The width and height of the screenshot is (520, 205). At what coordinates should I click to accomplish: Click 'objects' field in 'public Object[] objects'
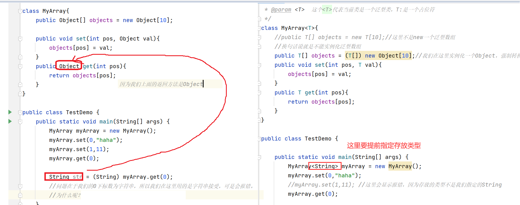tap(101, 20)
